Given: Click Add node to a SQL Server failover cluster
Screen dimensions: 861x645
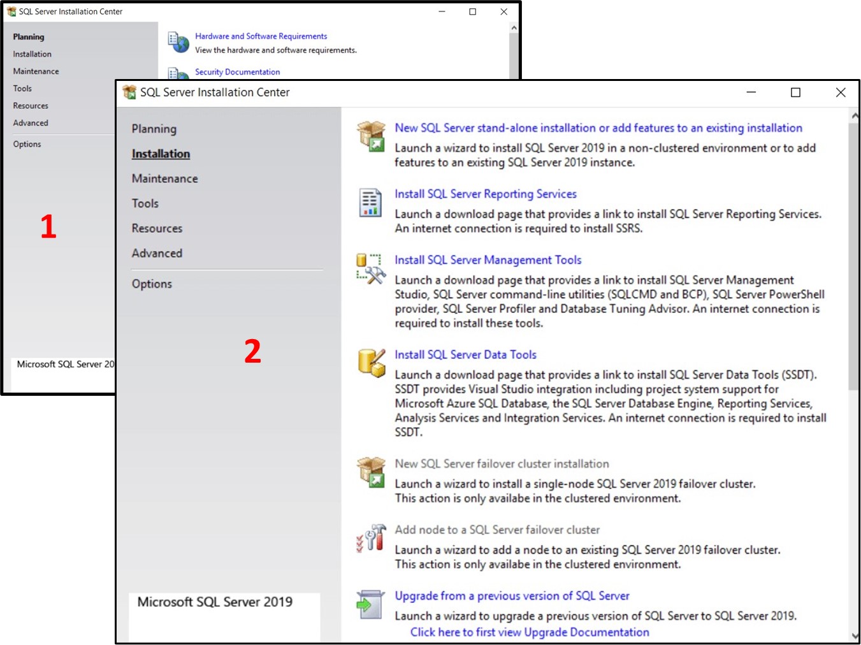Looking at the screenshot, I should click(x=497, y=530).
